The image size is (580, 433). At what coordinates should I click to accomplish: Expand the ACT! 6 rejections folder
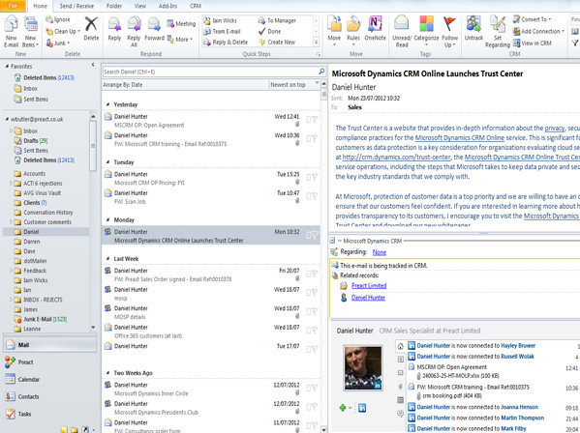(x=11, y=183)
